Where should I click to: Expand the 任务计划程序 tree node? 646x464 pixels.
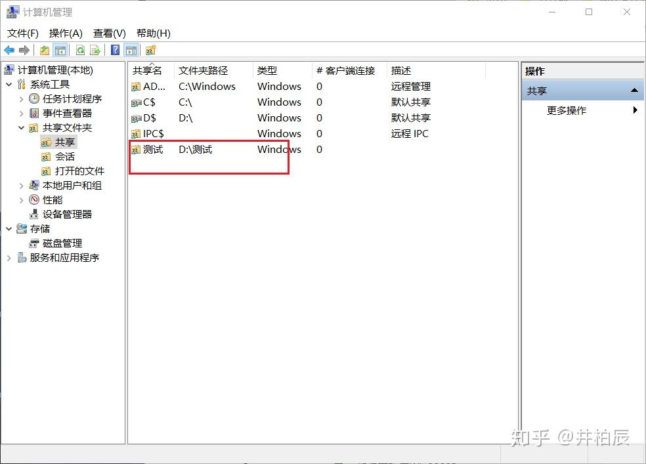pyautogui.click(x=22, y=99)
